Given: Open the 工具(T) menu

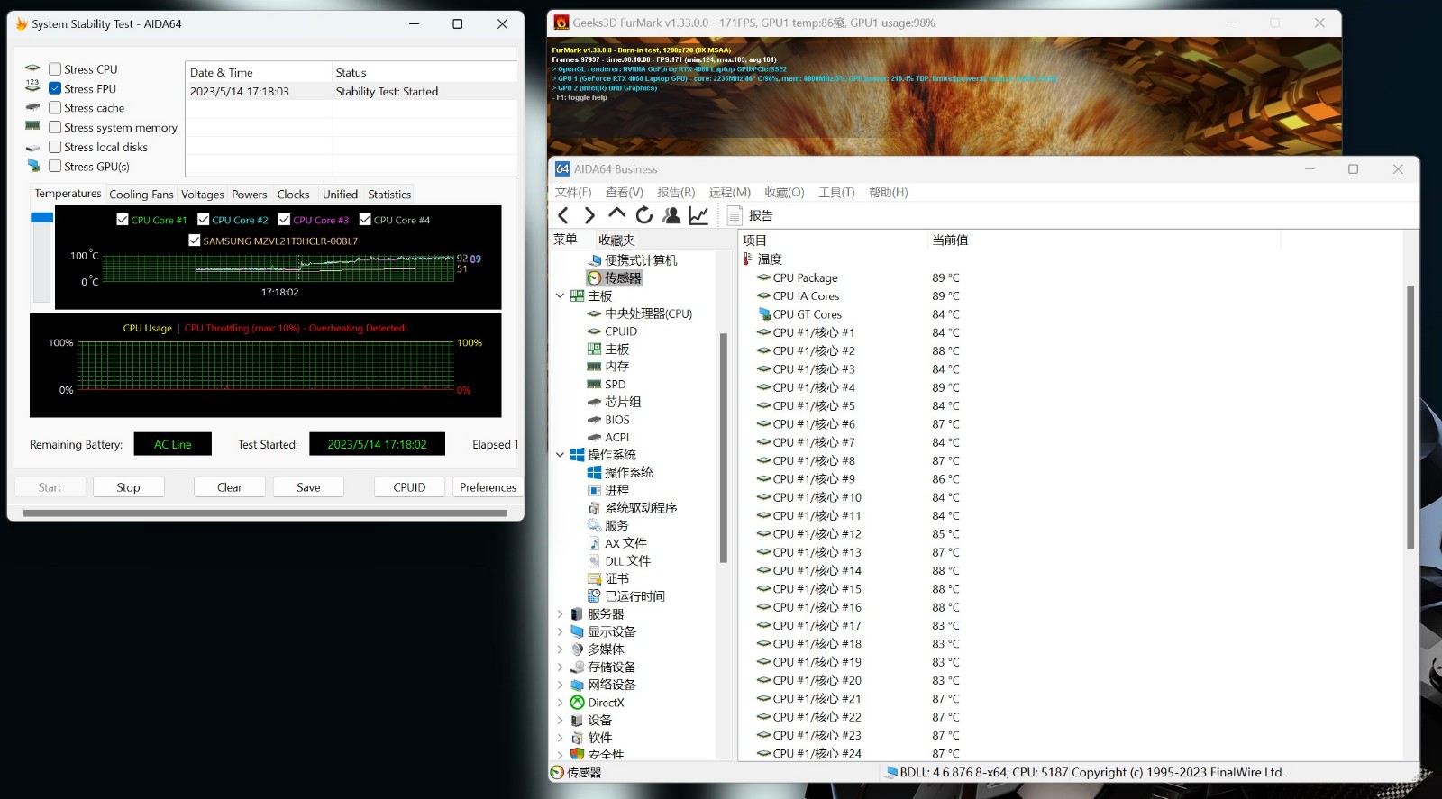Looking at the screenshot, I should (836, 193).
